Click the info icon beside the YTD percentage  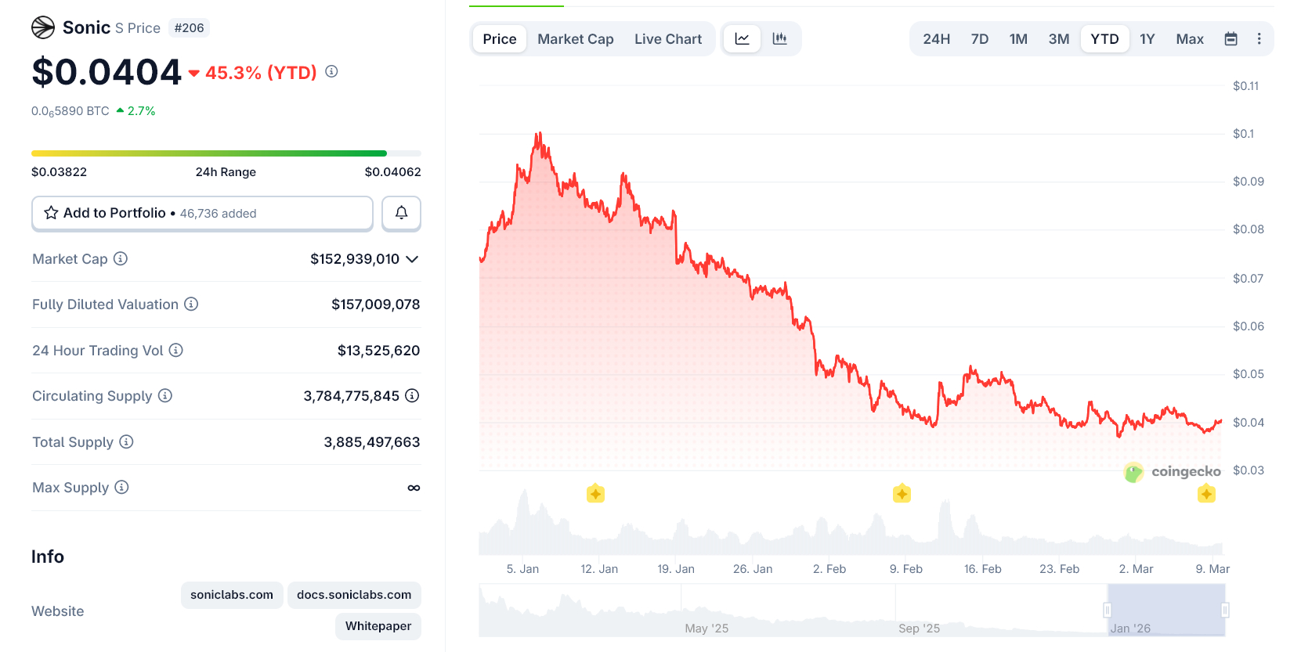pyautogui.click(x=331, y=72)
